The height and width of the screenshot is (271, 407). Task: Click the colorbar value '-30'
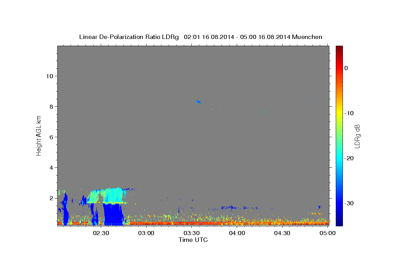(349, 203)
